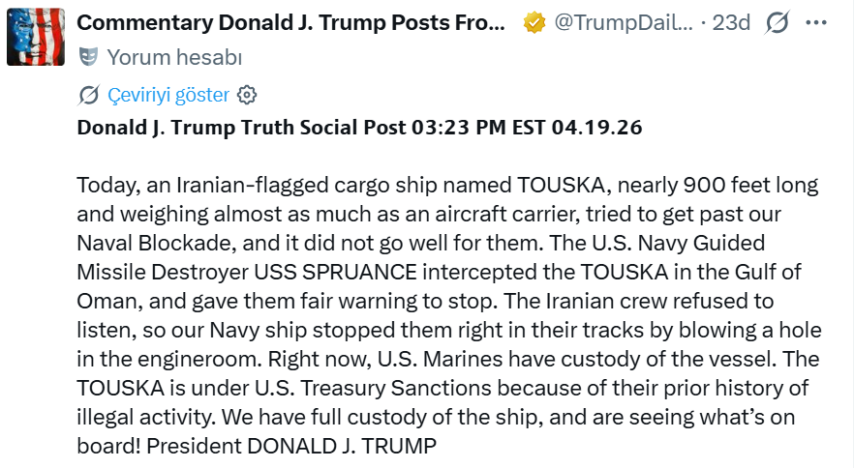This screenshot has width=854, height=468.
Task: Open the @TrumpDail... handle link
Action: tap(623, 22)
